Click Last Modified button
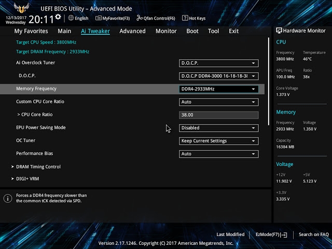The width and height of the screenshot is (332, 249). [x=230, y=234]
